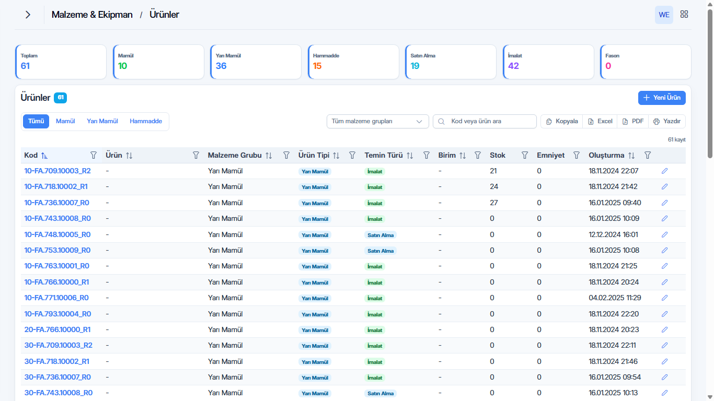Open the apps grid icon at top right
Screen dimensions: 714x401
tap(684, 15)
